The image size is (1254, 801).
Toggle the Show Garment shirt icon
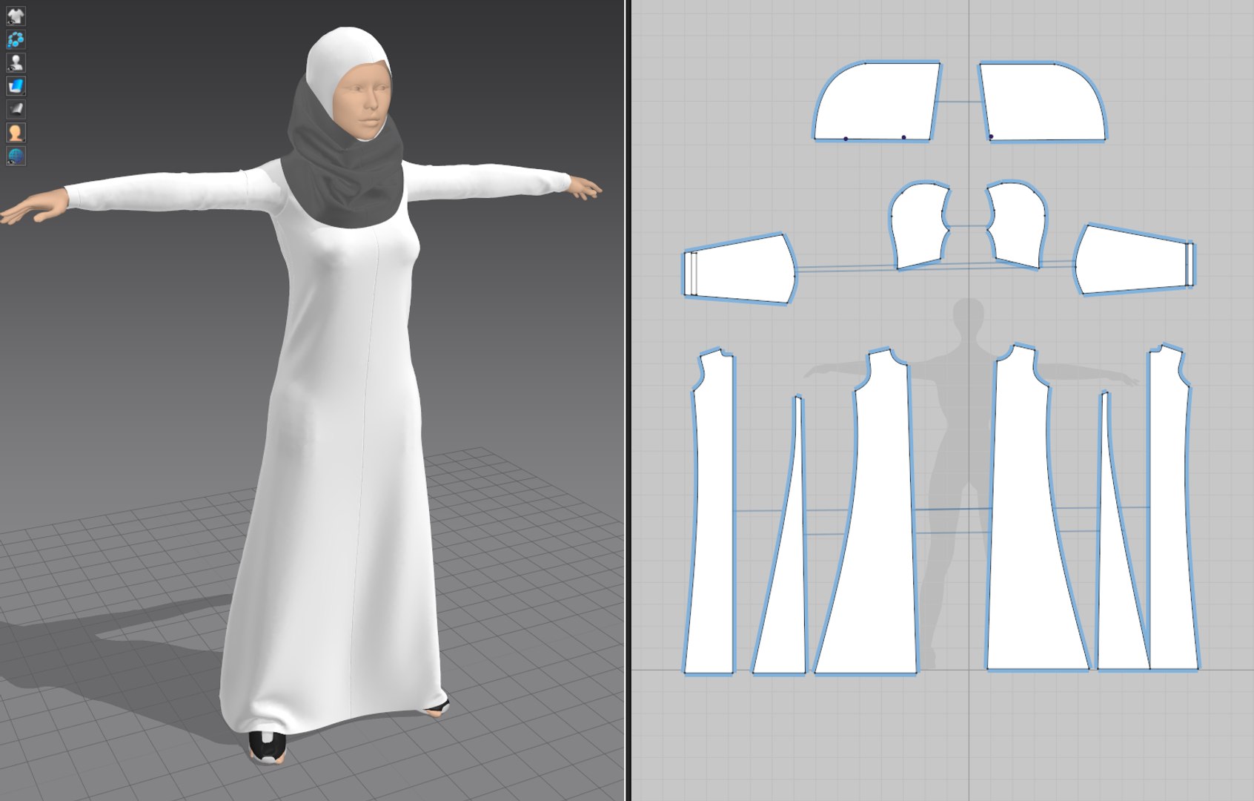click(16, 16)
